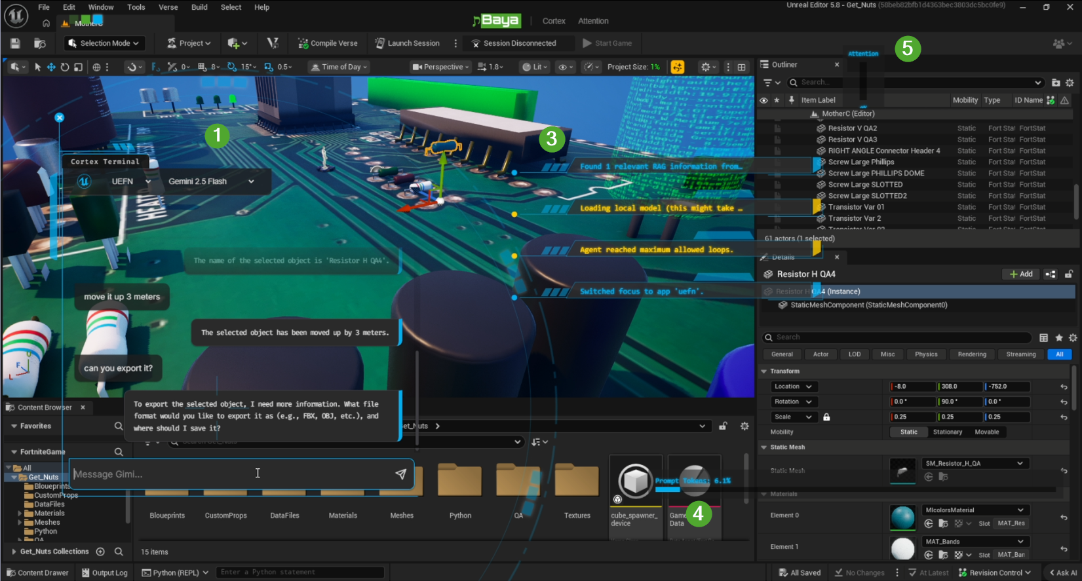Create a new folder in the Outliner
The height and width of the screenshot is (581, 1082).
click(x=1056, y=83)
